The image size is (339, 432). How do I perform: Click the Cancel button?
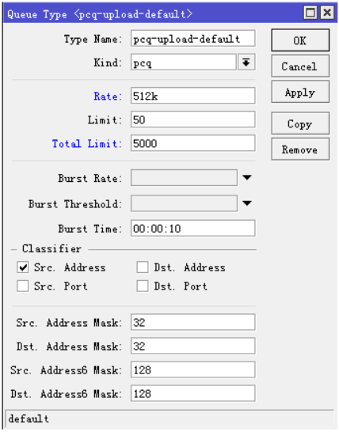click(x=300, y=66)
